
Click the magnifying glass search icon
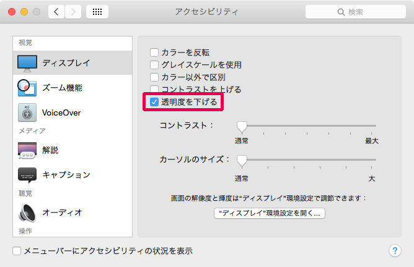point(341,12)
